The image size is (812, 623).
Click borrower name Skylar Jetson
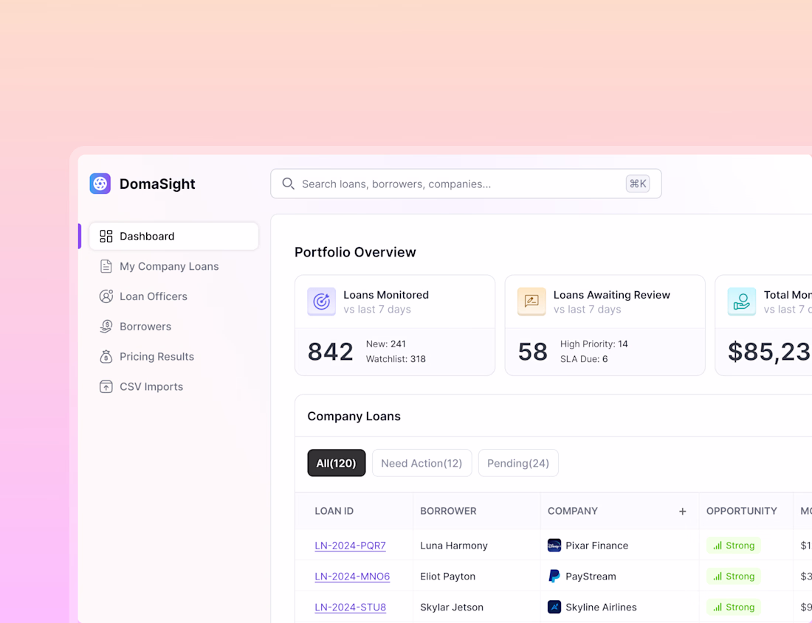tap(452, 607)
